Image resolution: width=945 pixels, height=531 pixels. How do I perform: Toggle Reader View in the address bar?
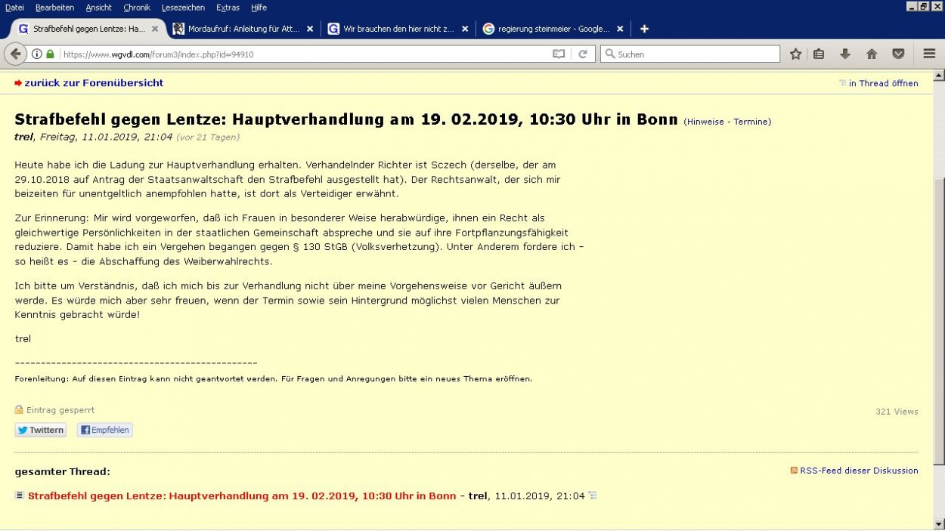(x=557, y=54)
